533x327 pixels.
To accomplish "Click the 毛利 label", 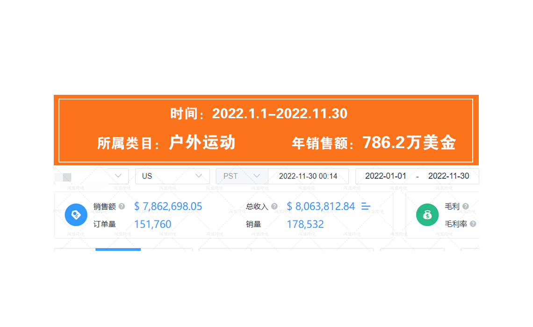I will pos(452,206).
